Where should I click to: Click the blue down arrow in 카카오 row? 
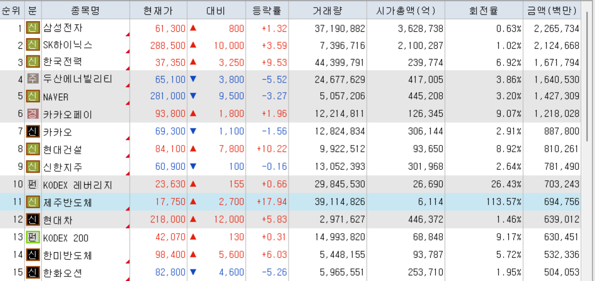(193, 131)
